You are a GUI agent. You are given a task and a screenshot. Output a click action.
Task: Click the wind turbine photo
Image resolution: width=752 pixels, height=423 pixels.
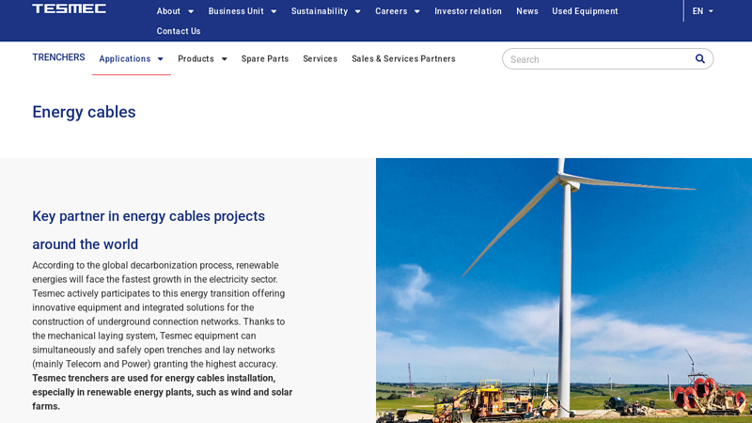pos(564,290)
